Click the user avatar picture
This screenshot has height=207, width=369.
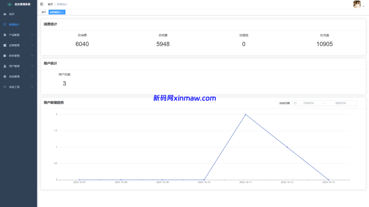[x=357, y=4]
